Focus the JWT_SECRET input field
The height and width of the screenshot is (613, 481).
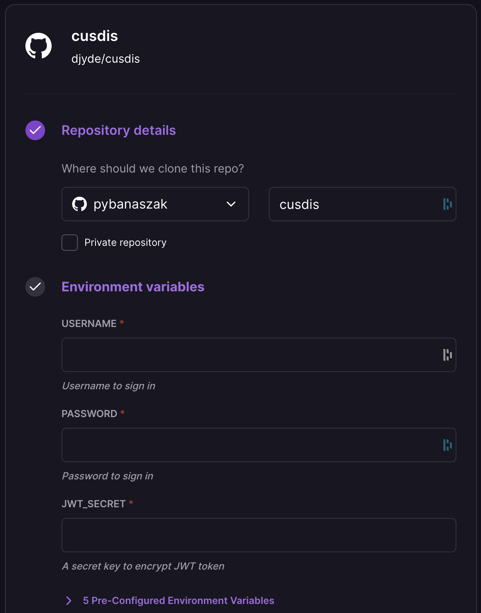click(x=259, y=535)
